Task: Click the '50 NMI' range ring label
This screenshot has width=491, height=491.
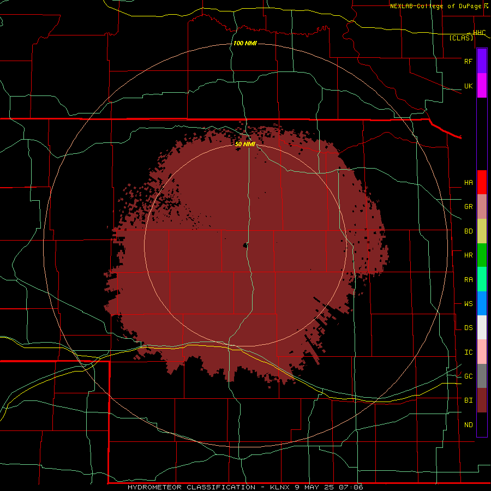Action: 245,144
